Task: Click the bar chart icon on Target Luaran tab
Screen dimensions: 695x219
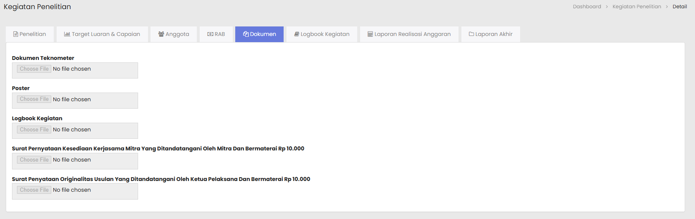Action: click(67, 34)
